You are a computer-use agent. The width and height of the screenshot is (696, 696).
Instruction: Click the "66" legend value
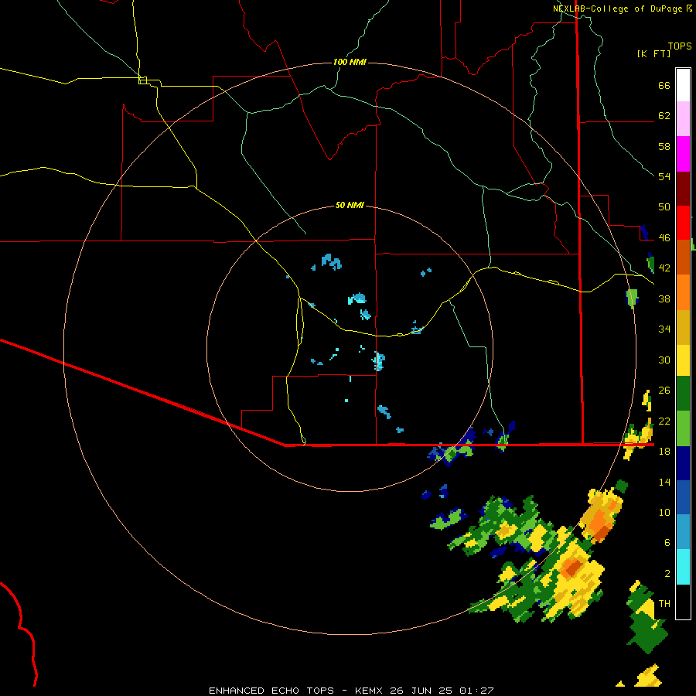click(664, 86)
